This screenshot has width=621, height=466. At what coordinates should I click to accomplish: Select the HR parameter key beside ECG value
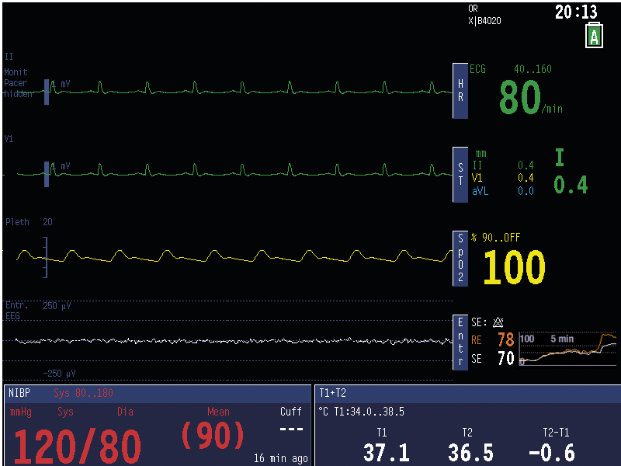(460, 92)
